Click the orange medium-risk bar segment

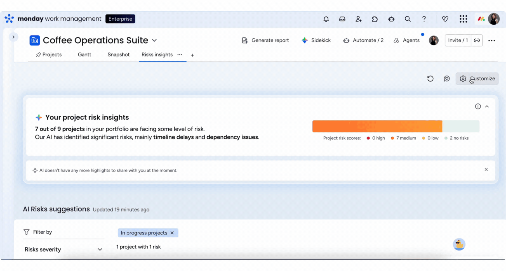coord(377,126)
